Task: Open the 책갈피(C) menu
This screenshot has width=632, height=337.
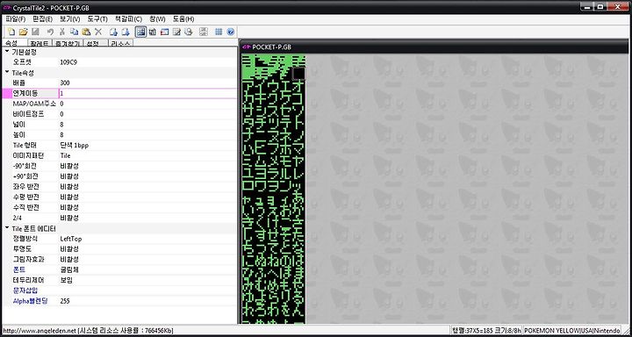Action: pyautogui.click(x=128, y=19)
